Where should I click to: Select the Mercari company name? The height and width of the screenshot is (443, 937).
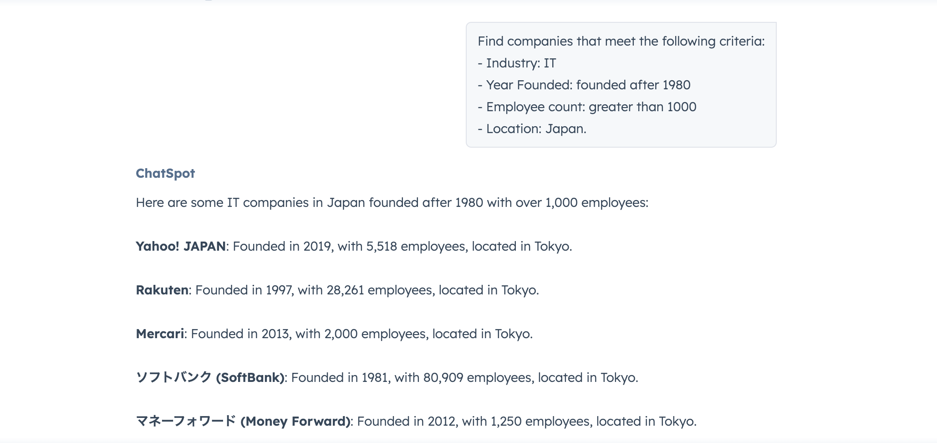pos(160,334)
